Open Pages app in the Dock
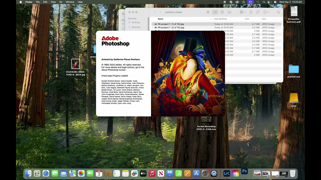The height and width of the screenshot is (180, 321). point(187,173)
